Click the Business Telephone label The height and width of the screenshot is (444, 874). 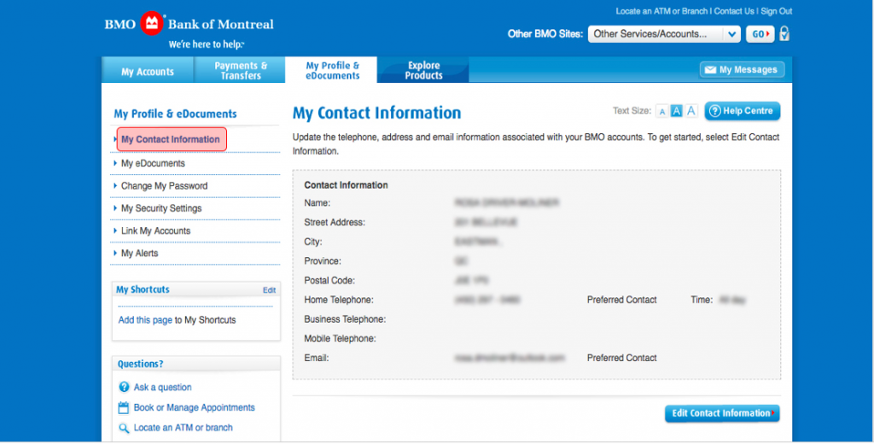coord(345,319)
